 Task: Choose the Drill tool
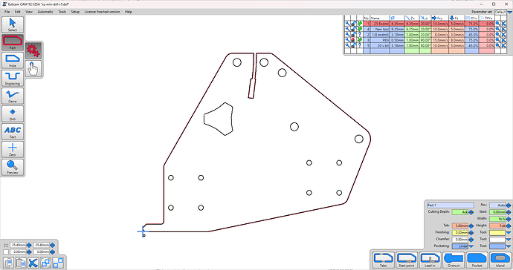tap(13, 113)
